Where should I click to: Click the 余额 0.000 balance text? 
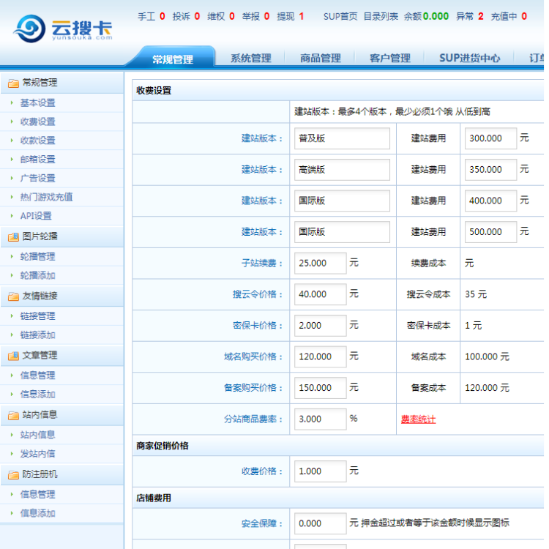(x=426, y=16)
